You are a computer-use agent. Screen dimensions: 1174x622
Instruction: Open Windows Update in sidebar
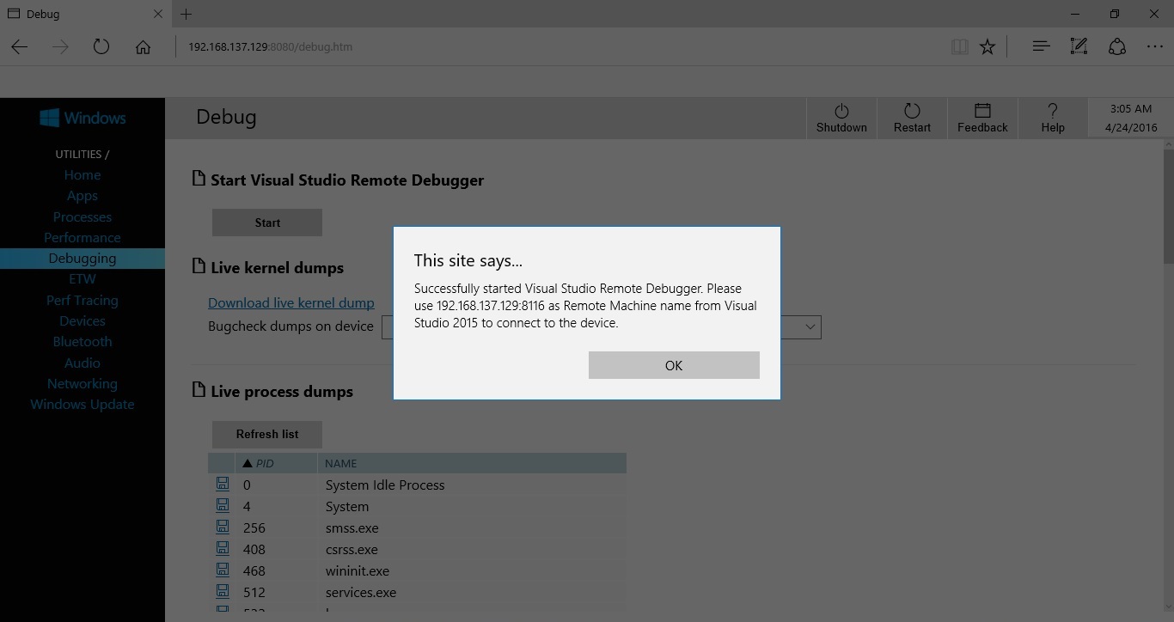coord(83,405)
